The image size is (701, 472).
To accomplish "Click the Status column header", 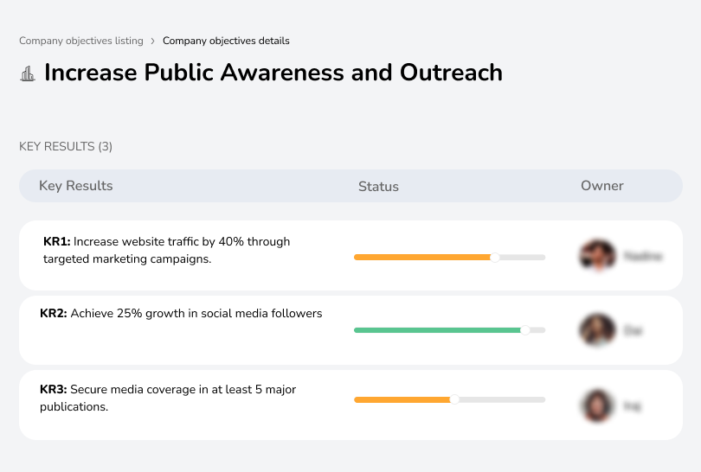I will [378, 186].
